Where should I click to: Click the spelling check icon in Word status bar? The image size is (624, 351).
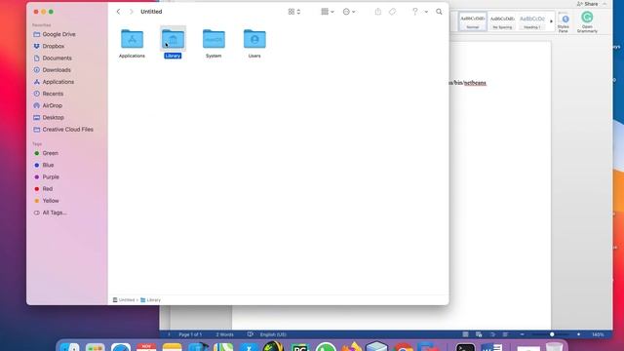250,334
